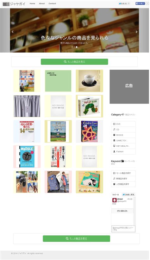Image resolution: width=150 pixels, height=260 pixels.
Task: Click the Twitter tweet button in header
Action: click(123, 3)
